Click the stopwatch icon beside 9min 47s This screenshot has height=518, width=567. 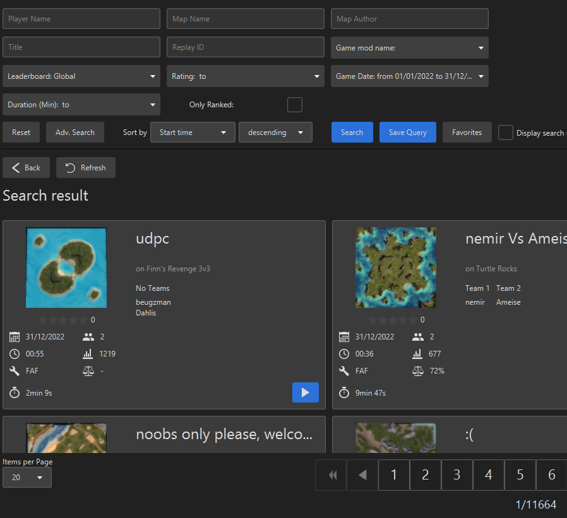click(344, 392)
